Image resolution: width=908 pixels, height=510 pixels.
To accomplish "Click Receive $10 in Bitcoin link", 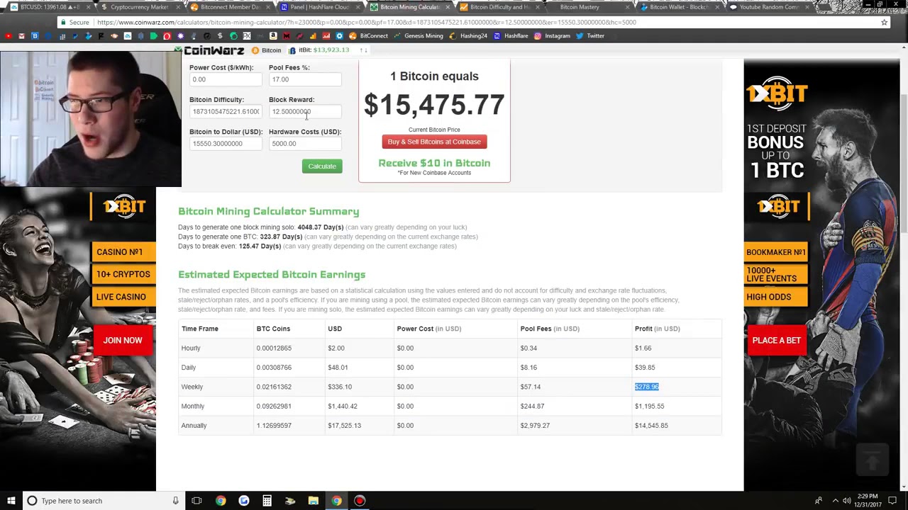I will [434, 163].
